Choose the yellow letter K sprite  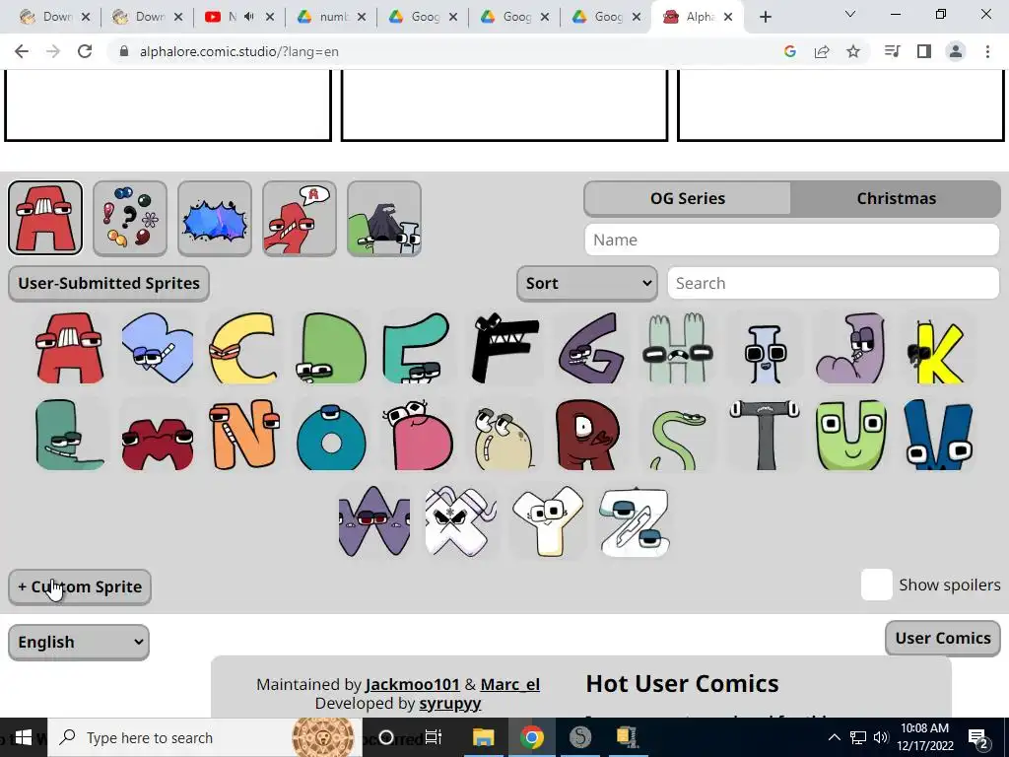point(937,352)
